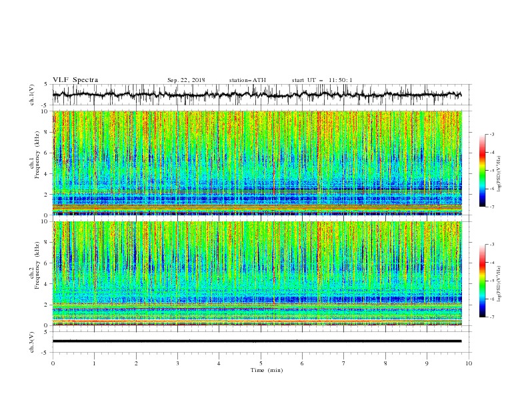Click time axis tick label "5"
The width and height of the screenshot is (528, 408).
click(x=261, y=363)
